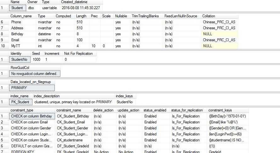Click the 'FK_Student_GradeId' constraint name
The height and width of the screenshot is (153, 280).
73,151
